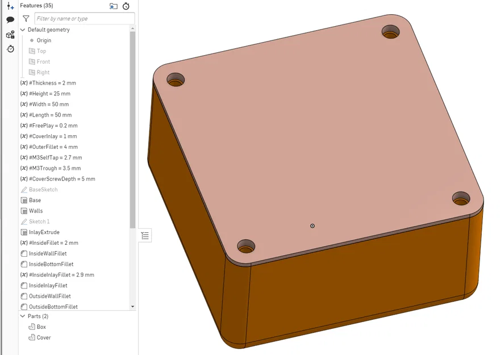Click the add folder icon in Features header
The height and width of the screenshot is (355, 500).
(x=113, y=6)
